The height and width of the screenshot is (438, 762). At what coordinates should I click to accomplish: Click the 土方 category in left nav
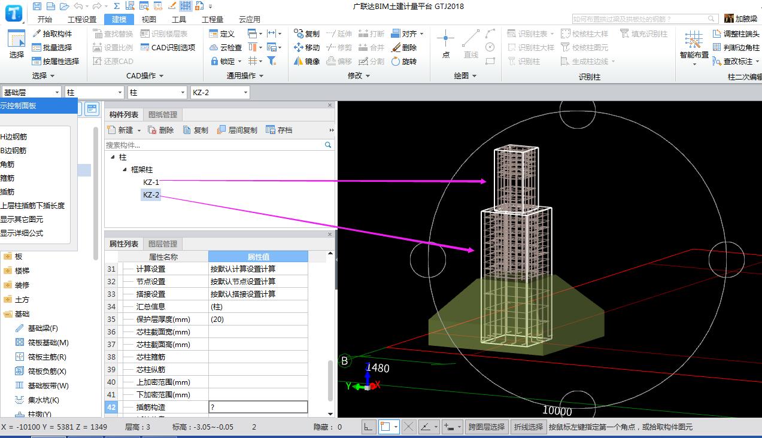coord(16,299)
